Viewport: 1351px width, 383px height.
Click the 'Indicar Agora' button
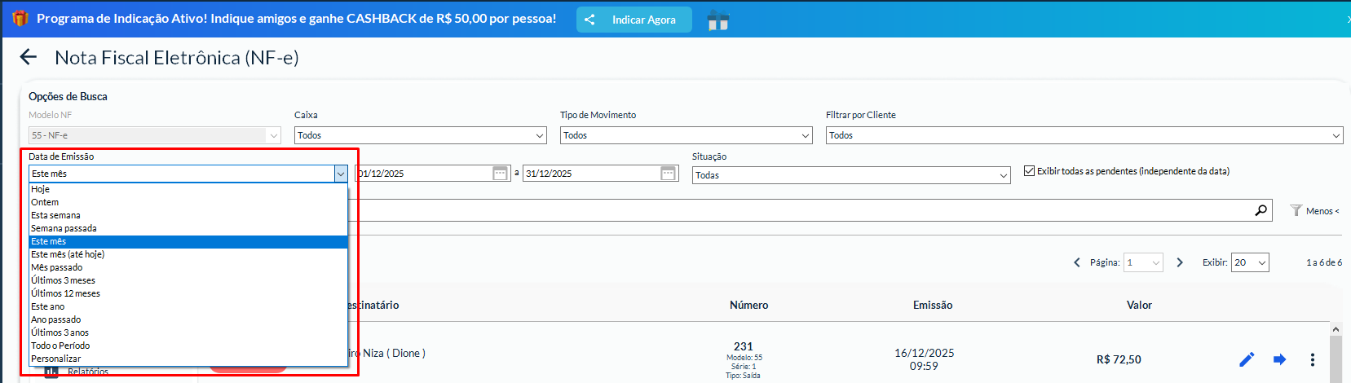point(634,20)
